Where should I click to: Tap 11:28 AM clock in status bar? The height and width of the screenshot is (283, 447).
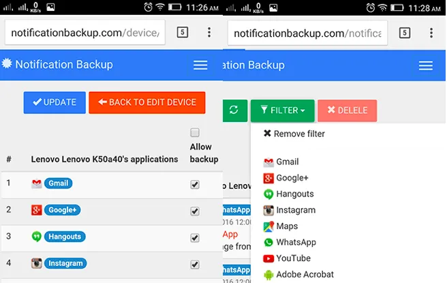[425, 8]
